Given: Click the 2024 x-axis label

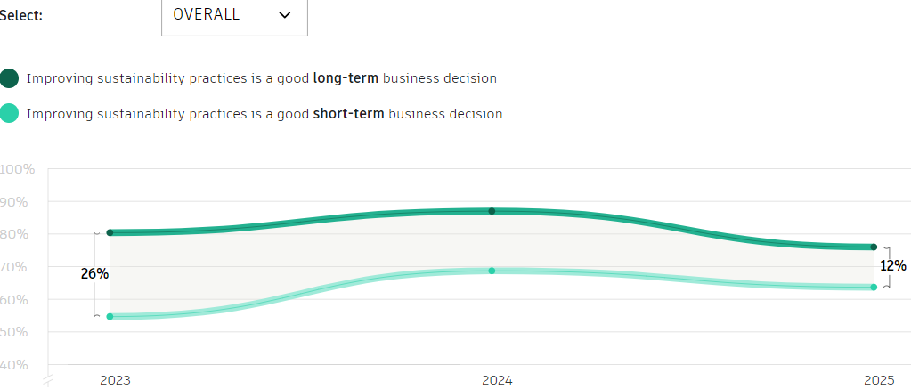Looking at the screenshot, I should coord(497,380).
